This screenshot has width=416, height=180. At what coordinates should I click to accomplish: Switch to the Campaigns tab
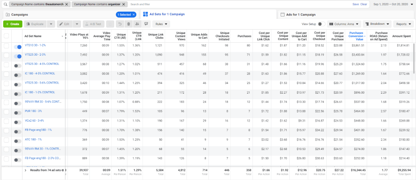click(x=19, y=14)
